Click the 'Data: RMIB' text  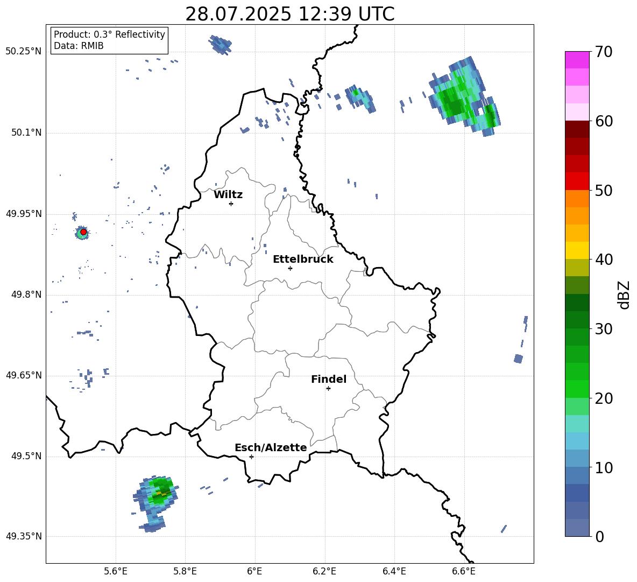click(79, 46)
